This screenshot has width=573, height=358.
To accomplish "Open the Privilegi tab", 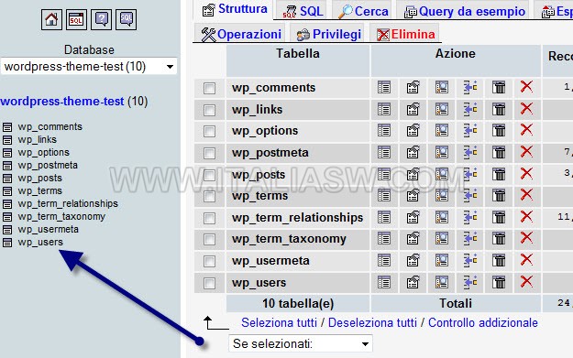I will (x=328, y=34).
